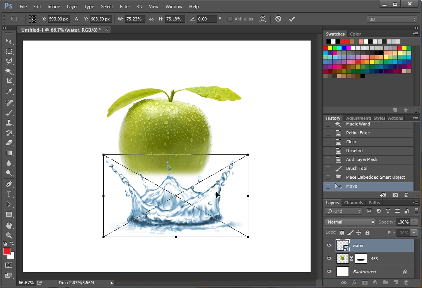
Task: Toggle history brush source for Refine Edge
Action: (x=328, y=133)
